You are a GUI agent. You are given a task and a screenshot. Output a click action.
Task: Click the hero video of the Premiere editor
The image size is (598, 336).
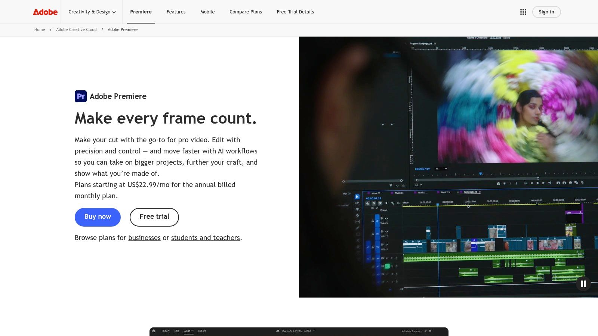coord(449,167)
